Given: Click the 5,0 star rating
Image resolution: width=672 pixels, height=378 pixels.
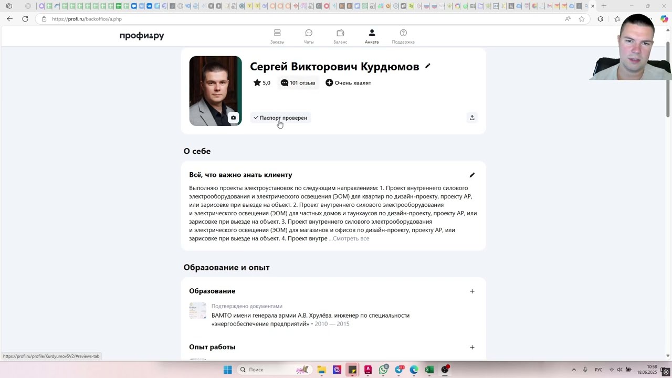Looking at the screenshot, I should point(262,83).
